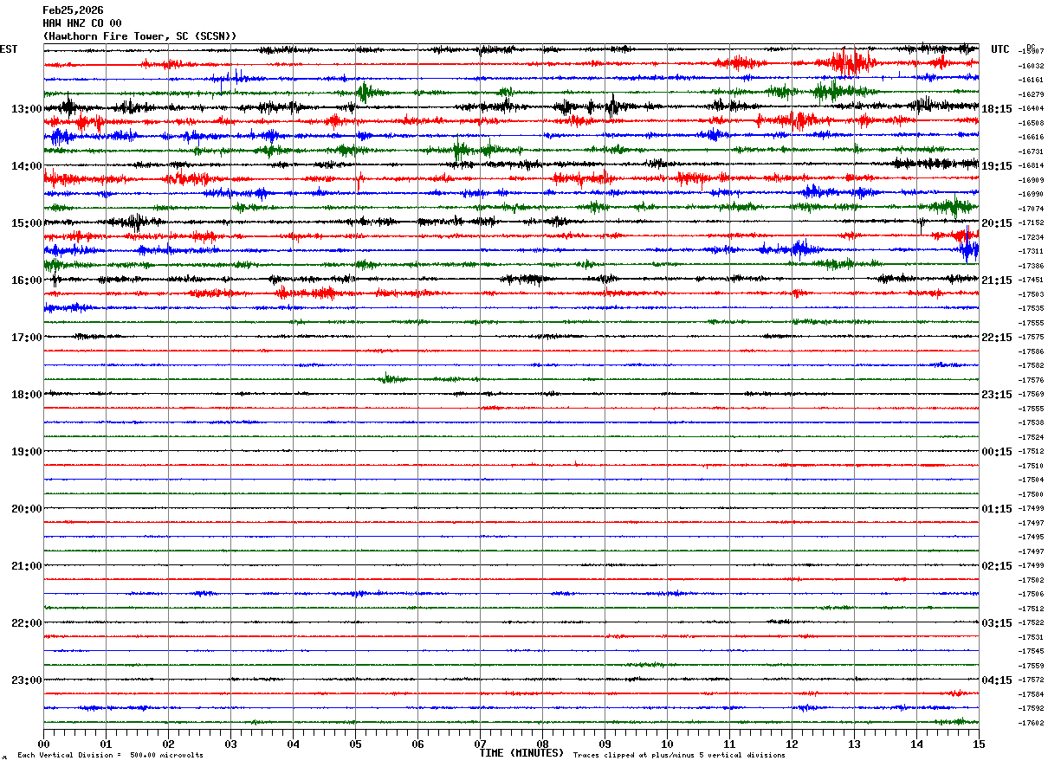Click the 20:15 UTC time label
This screenshot has width=1048, height=767.
click(x=997, y=223)
